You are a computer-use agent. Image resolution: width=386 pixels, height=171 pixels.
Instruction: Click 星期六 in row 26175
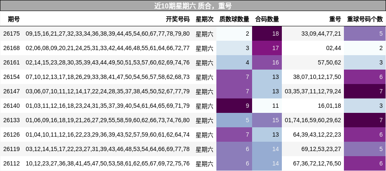[204, 34]
